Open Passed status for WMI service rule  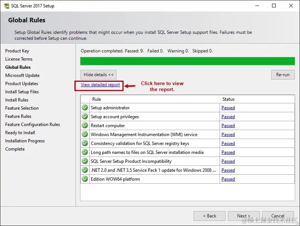(x=228, y=135)
